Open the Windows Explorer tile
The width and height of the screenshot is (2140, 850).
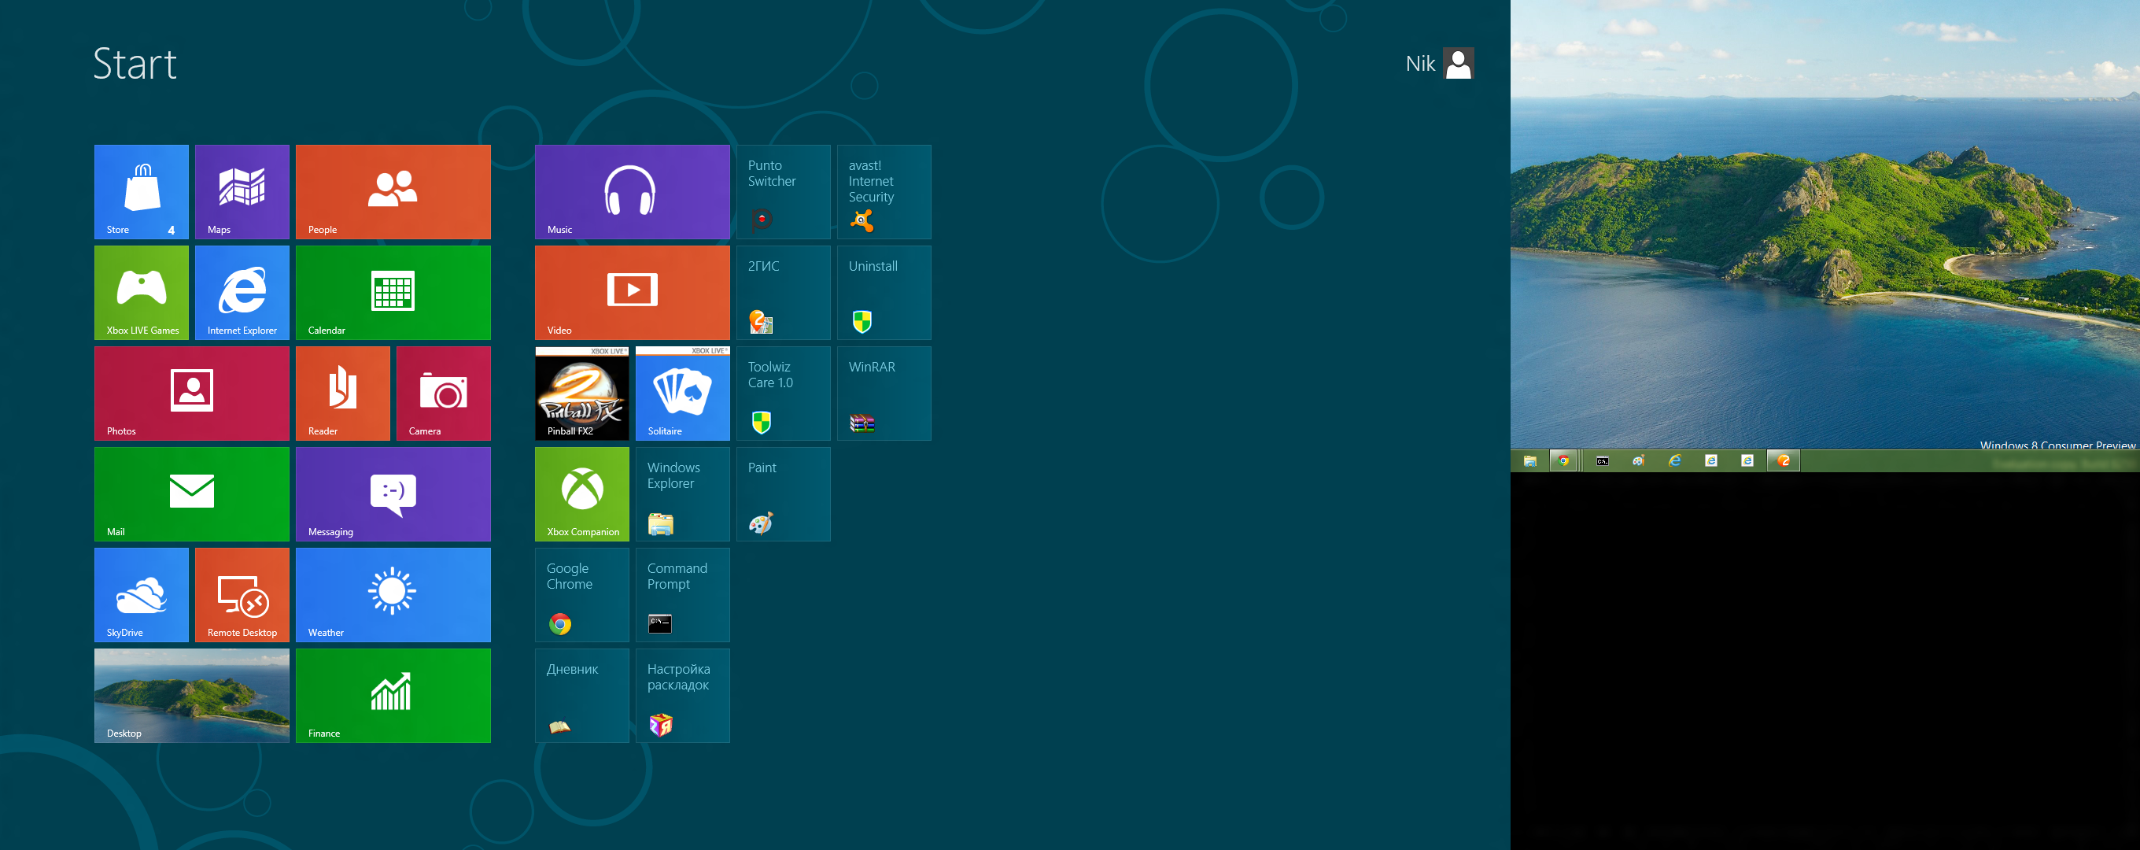pos(683,494)
